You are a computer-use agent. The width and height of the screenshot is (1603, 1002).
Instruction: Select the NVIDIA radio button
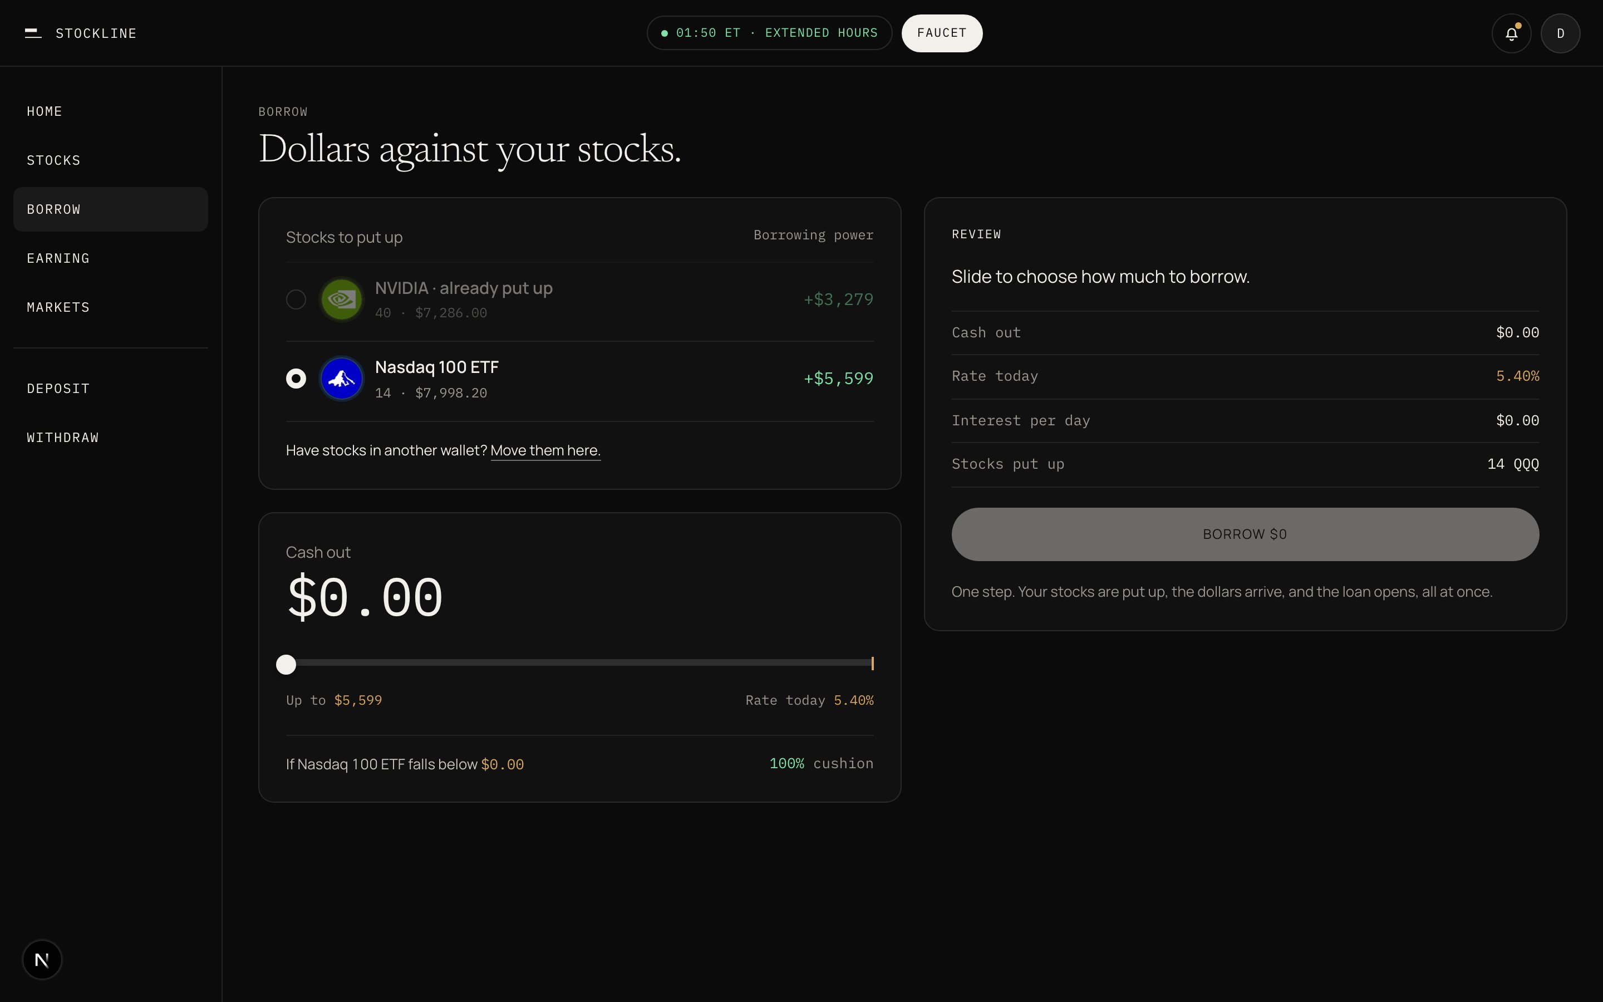point(296,299)
